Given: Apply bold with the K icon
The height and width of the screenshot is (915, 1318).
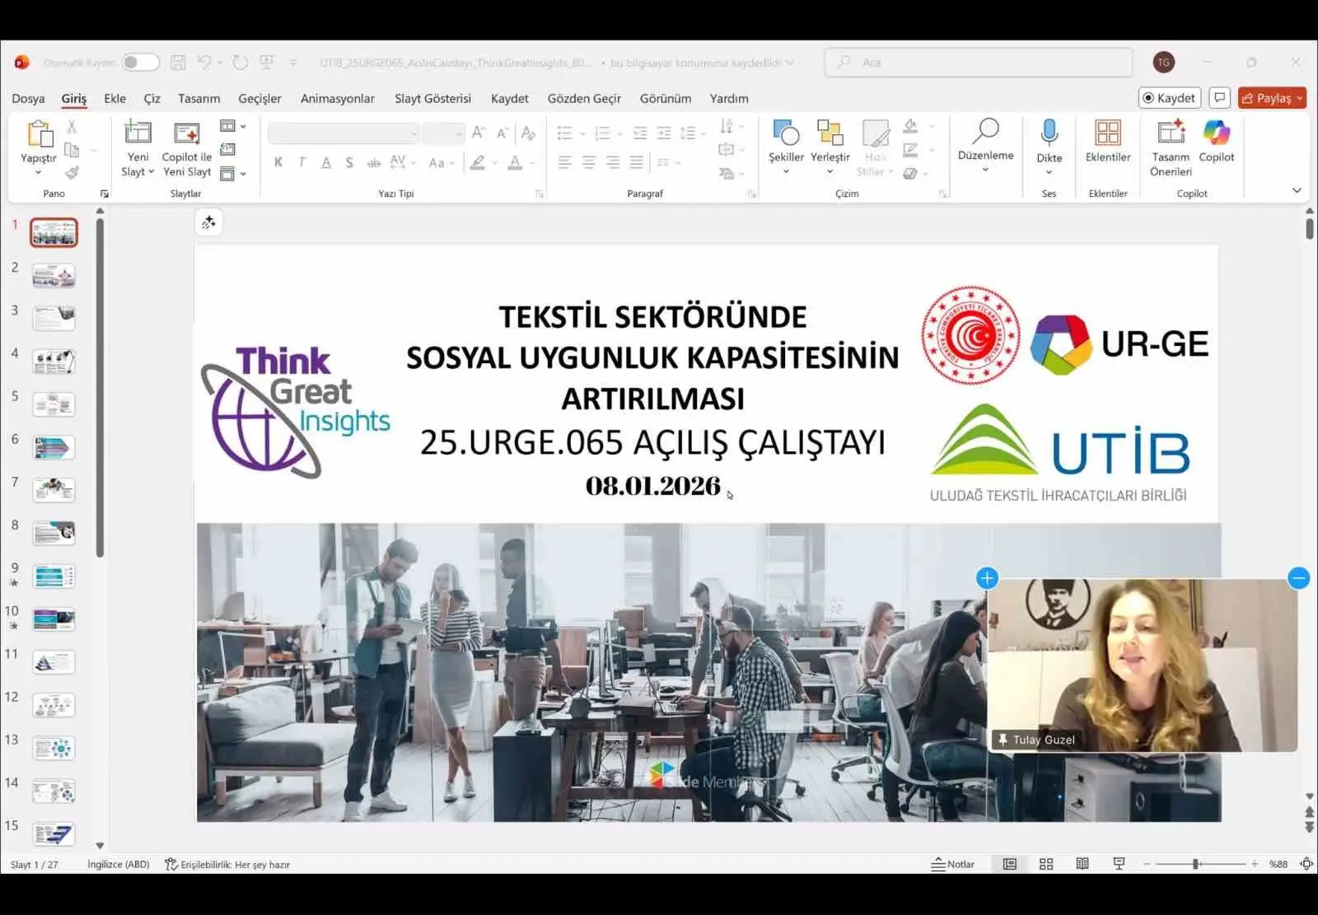Looking at the screenshot, I should point(278,162).
